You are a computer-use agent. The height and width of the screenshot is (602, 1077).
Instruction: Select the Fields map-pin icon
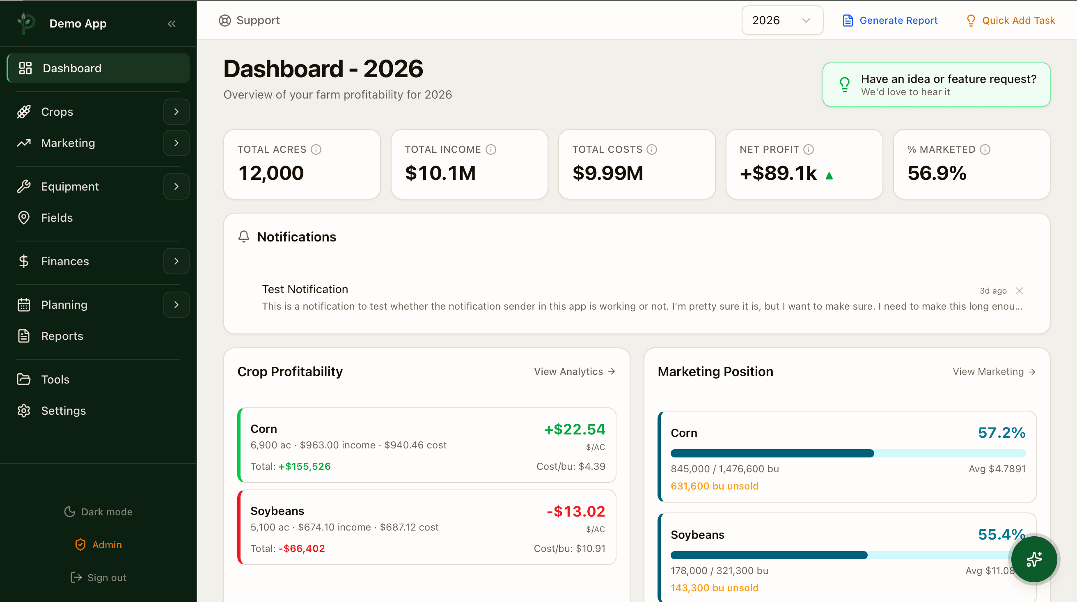24,218
